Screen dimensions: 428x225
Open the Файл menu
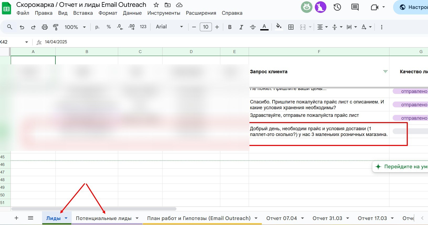coord(23,13)
